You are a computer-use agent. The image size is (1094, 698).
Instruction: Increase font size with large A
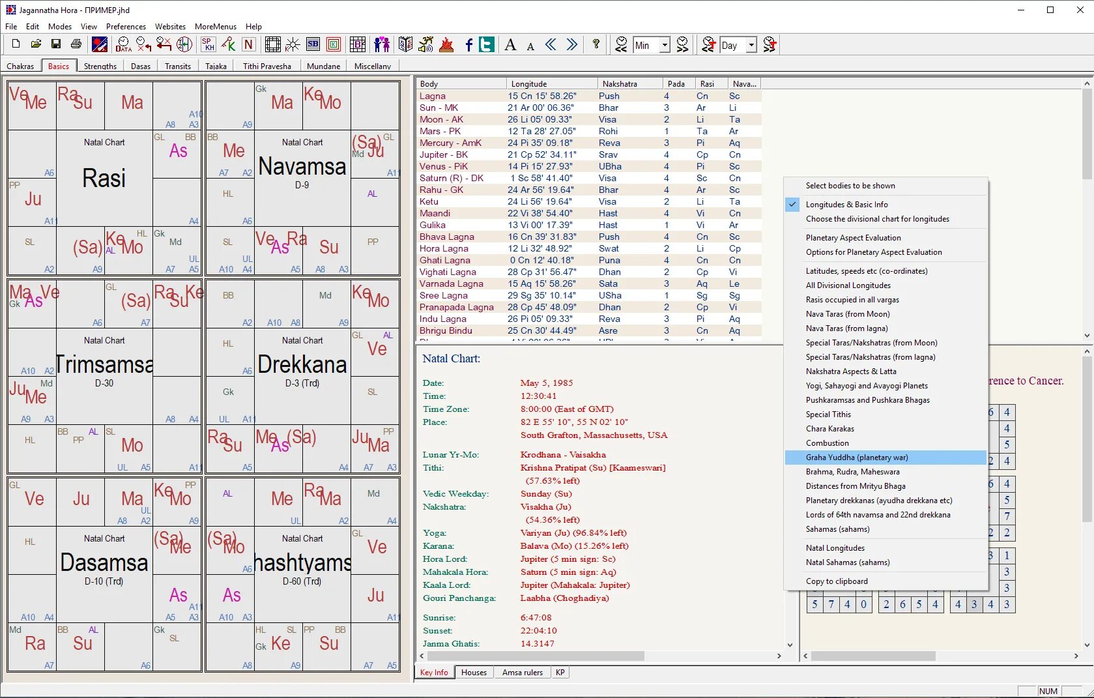tap(511, 44)
